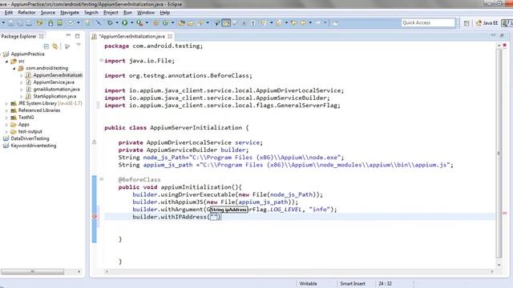This screenshot has height=288, width=513.
Task: Click the Search flashlight toolbar icon
Action: click(x=200, y=23)
